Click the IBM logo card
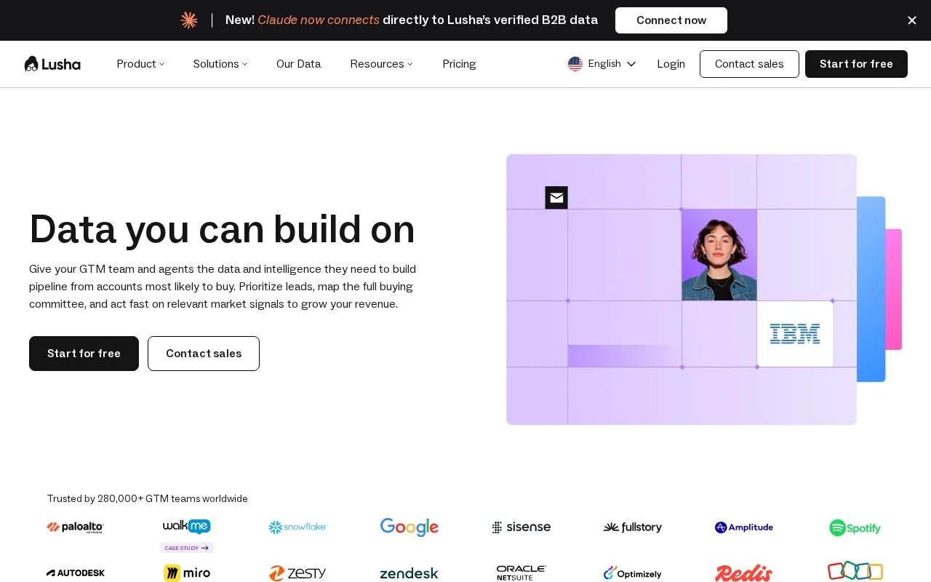 click(795, 334)
